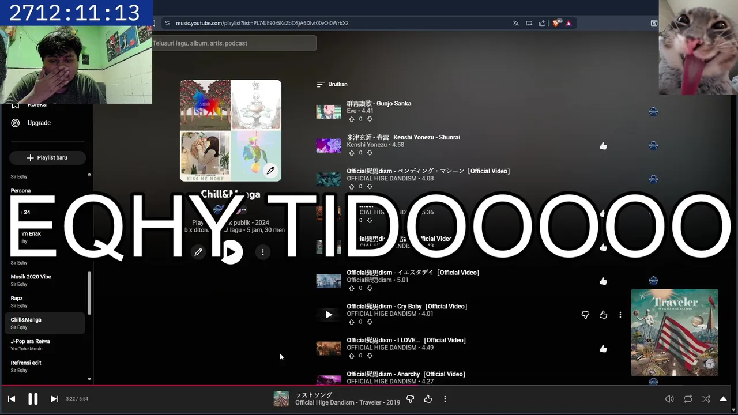Downvote Kenshi Yonezu Shunrai track
The height and width of the screenshot is (415, 738).
[370, 153]
